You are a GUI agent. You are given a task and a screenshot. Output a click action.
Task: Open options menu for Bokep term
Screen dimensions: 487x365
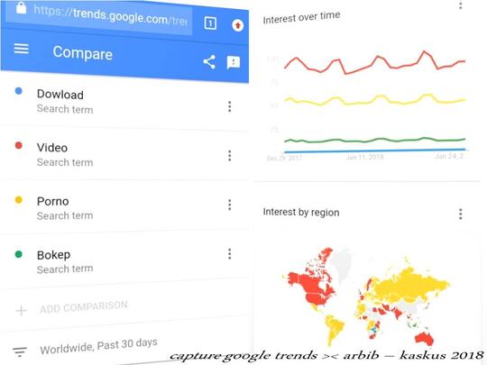(x=230, y=254)
